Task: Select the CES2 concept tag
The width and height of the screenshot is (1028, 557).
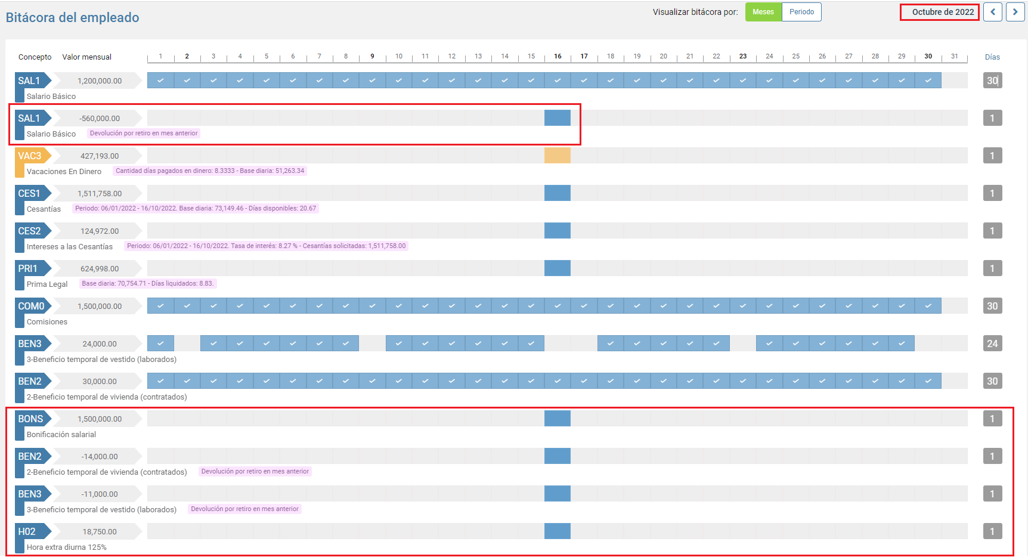Action: point(33,231)
